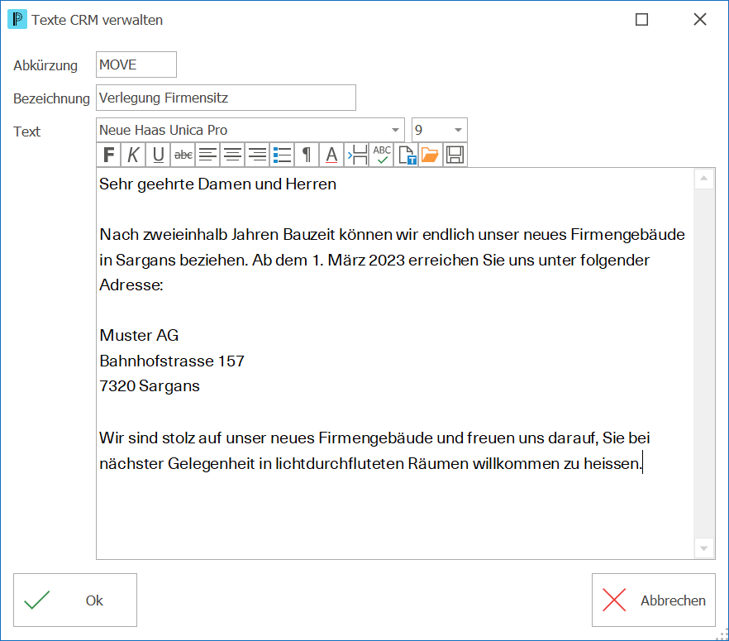Screen dimensions: 729x641
Task: Toggle underline formatting
Action: 158,155
